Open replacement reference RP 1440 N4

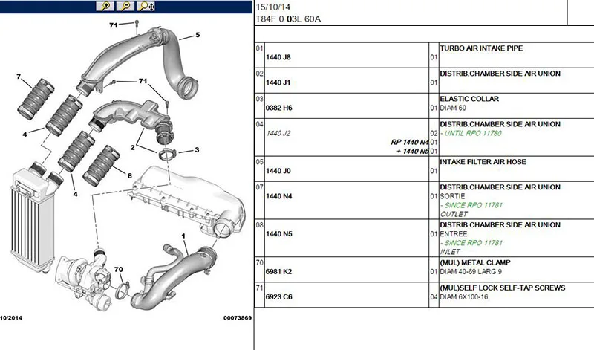point(410,142)
